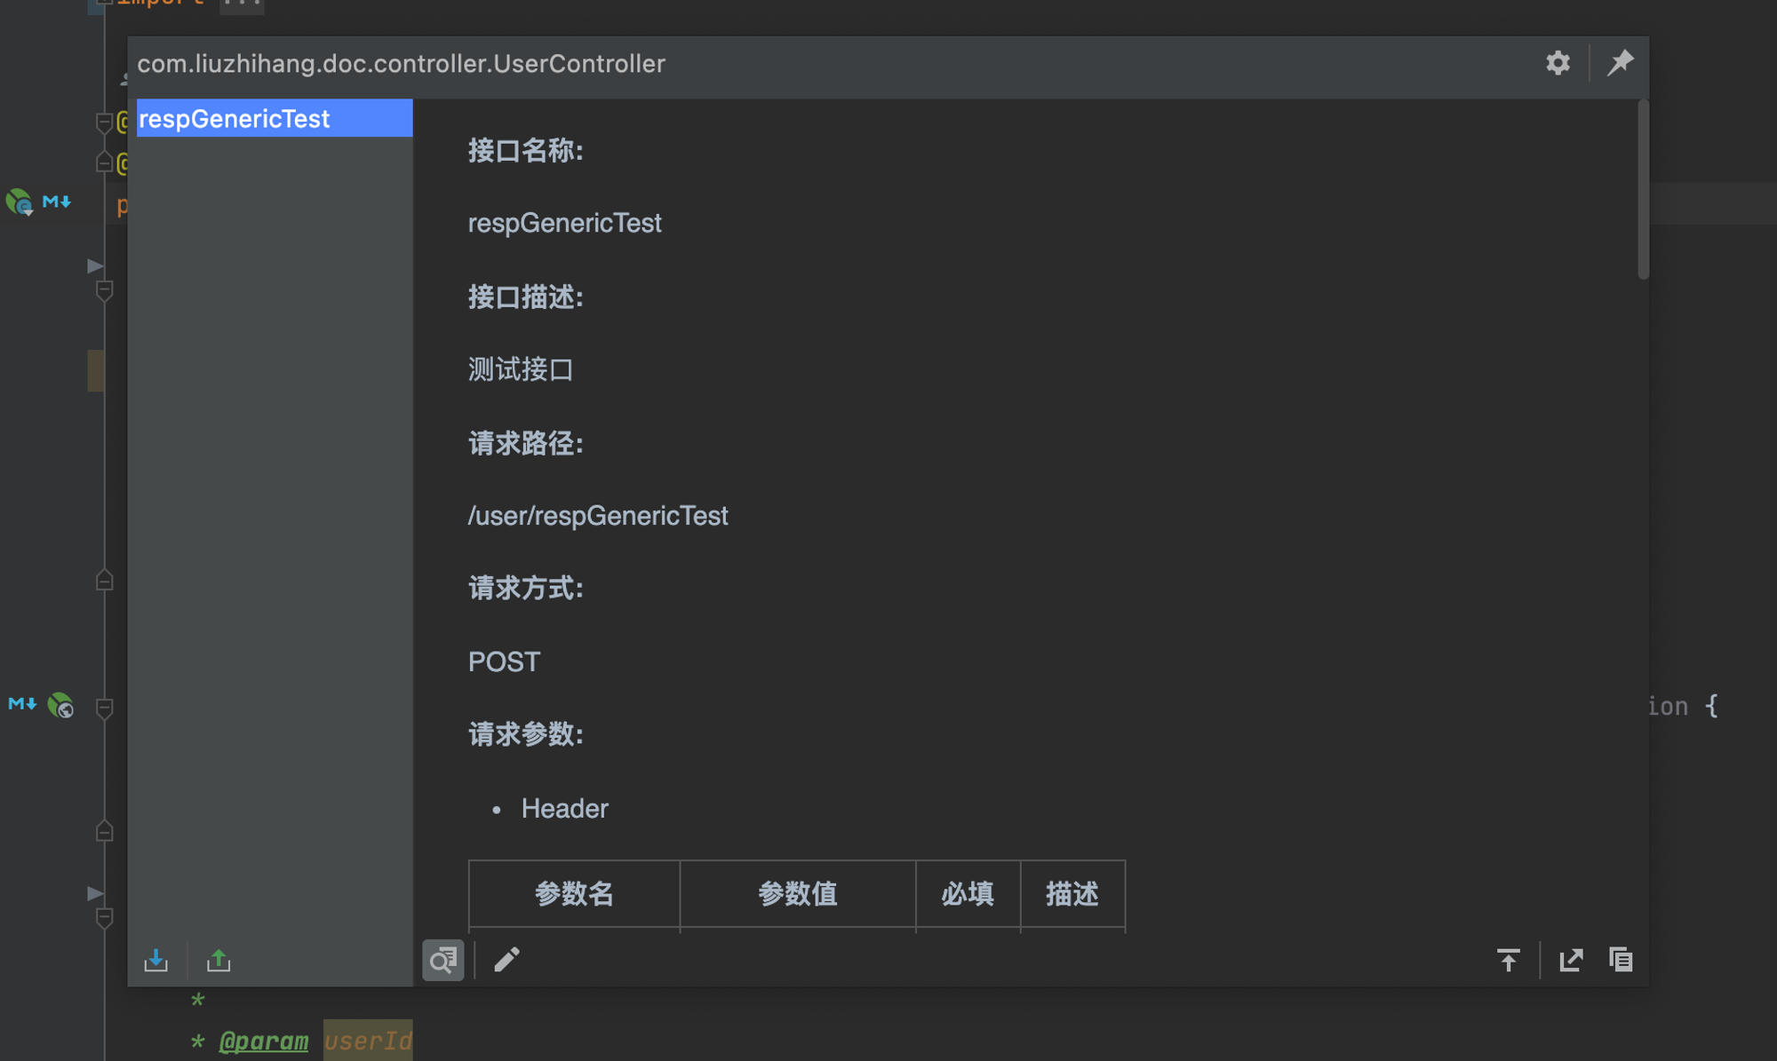Select respGenericTest in the method list
1777x1061 pixels.
pyautogui.click(x=275, y=118)
